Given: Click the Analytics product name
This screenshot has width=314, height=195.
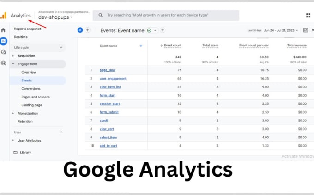Looking at the screenshot, I should tap(21, 16).
